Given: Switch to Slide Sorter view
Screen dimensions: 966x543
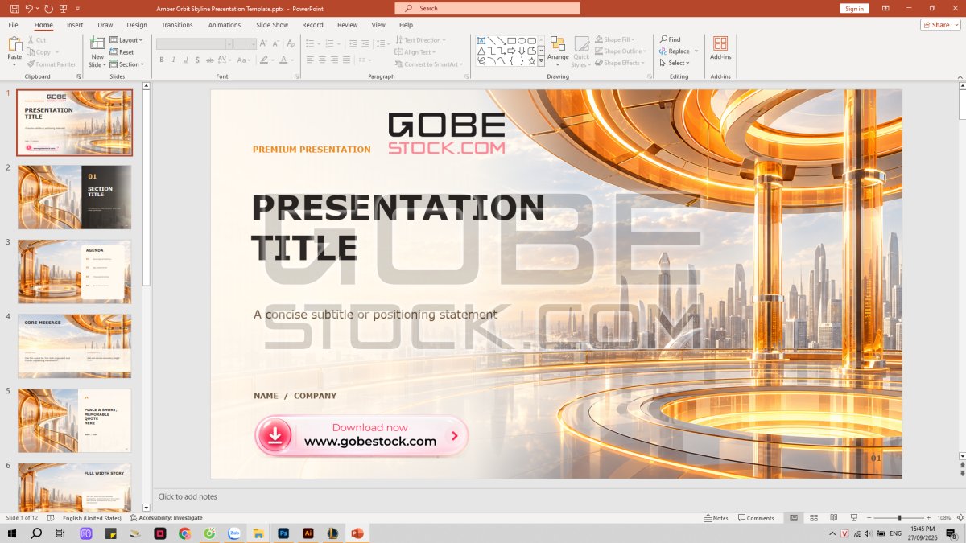Looking at the screenshot, I should coord(814,518).
